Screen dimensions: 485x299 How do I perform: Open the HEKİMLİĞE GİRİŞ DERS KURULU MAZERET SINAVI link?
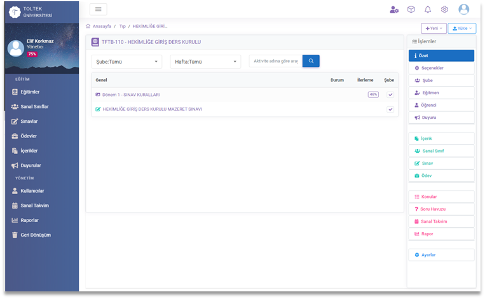pyautogui.click(x=152, y=109)
